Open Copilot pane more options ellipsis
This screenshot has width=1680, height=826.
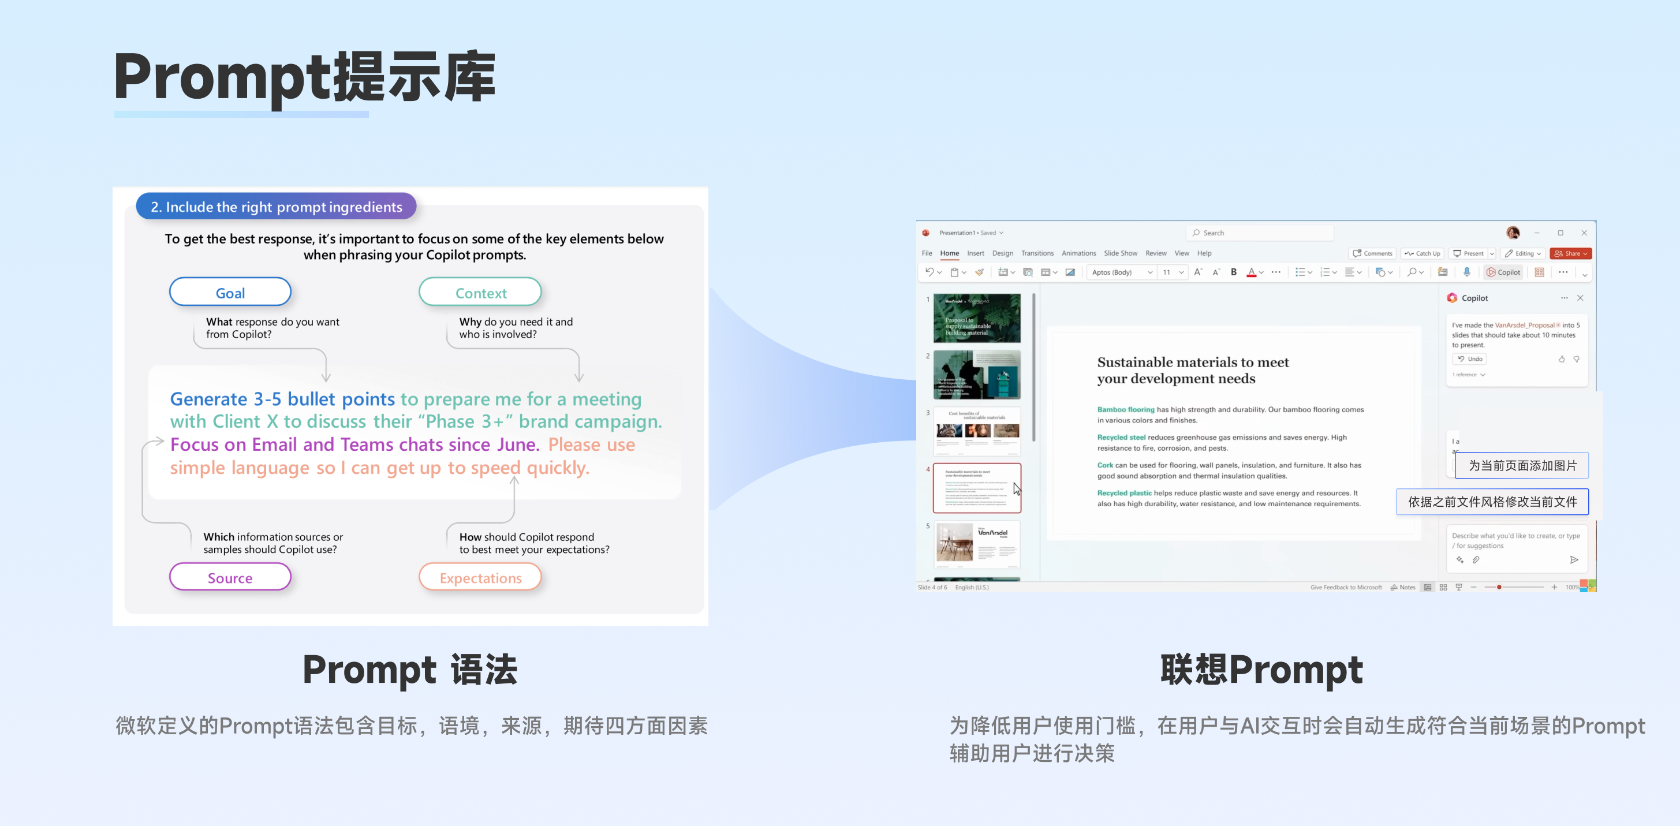click(x=1564, y=298)
